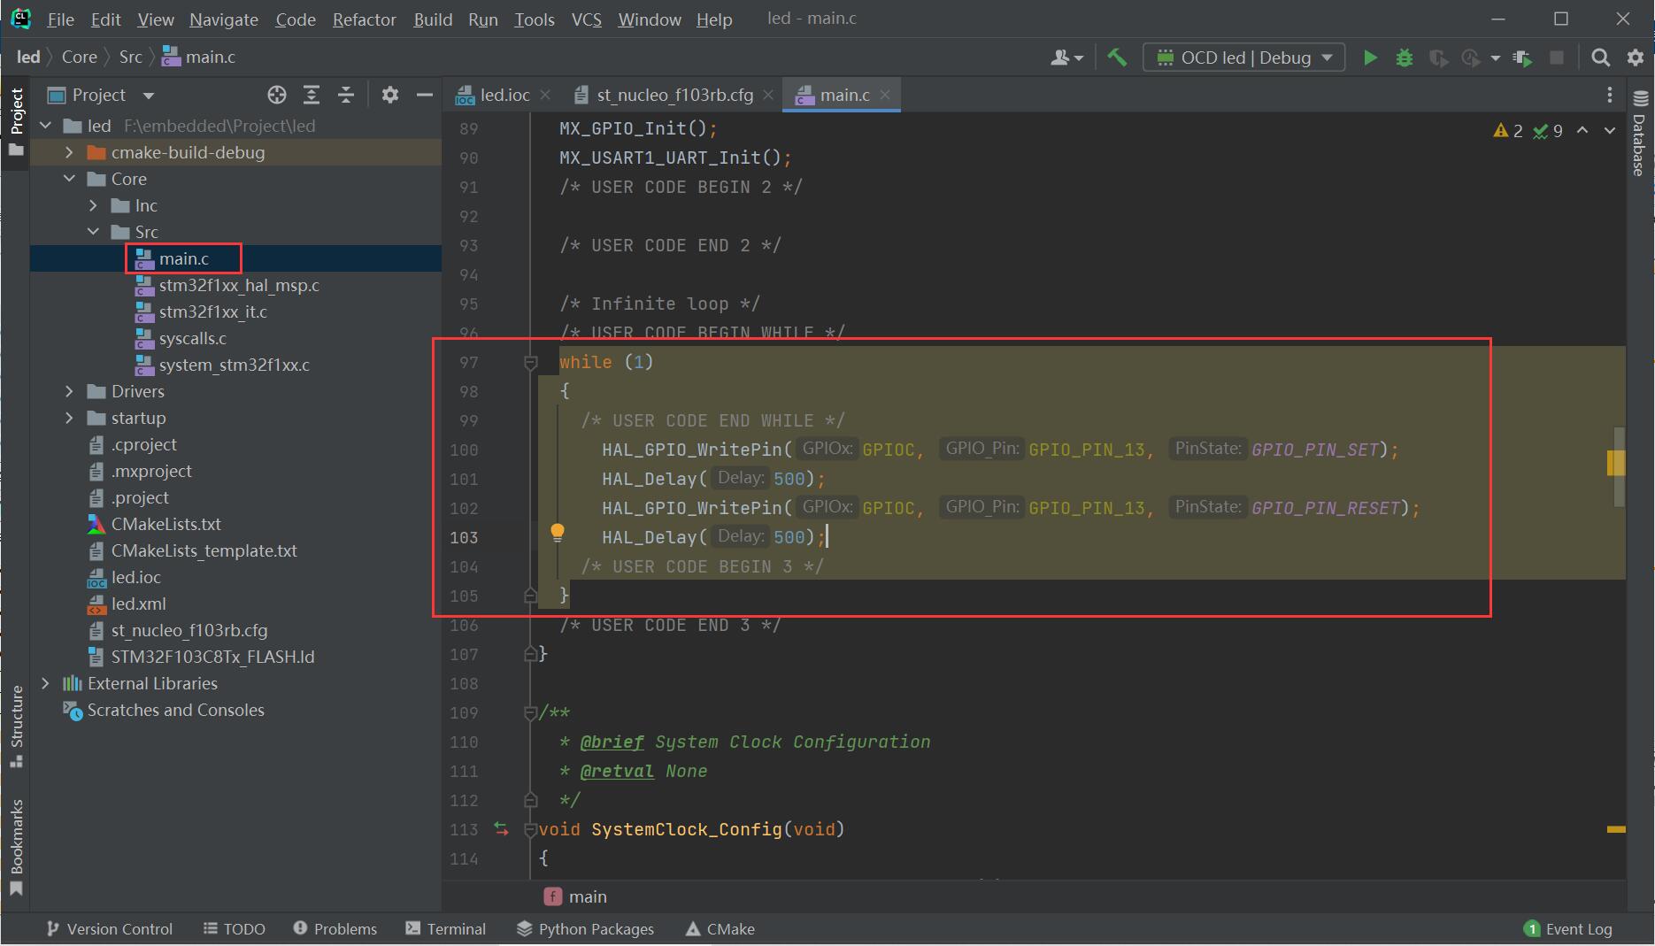Screen dimensions: 1655x946
Task: Open editor tabs more options menu
Action: [1610, 95]
